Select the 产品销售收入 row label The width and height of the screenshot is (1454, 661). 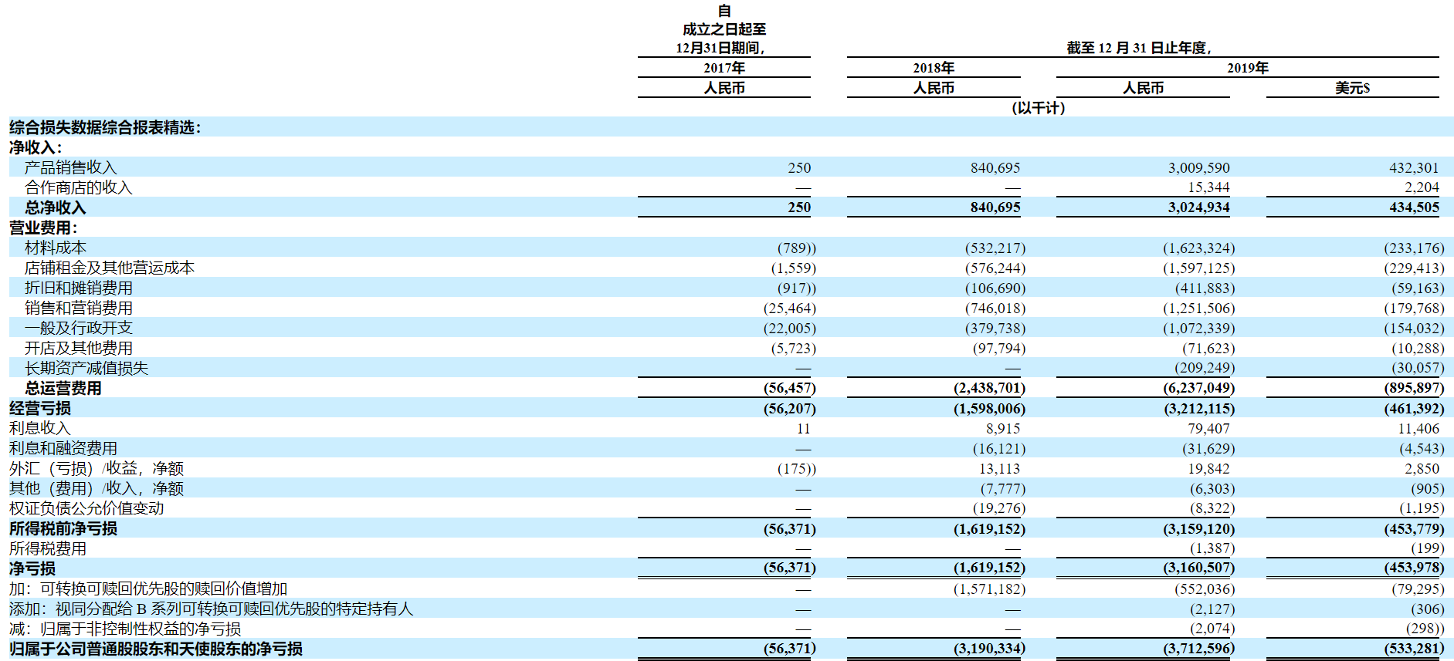pos(70,167)
